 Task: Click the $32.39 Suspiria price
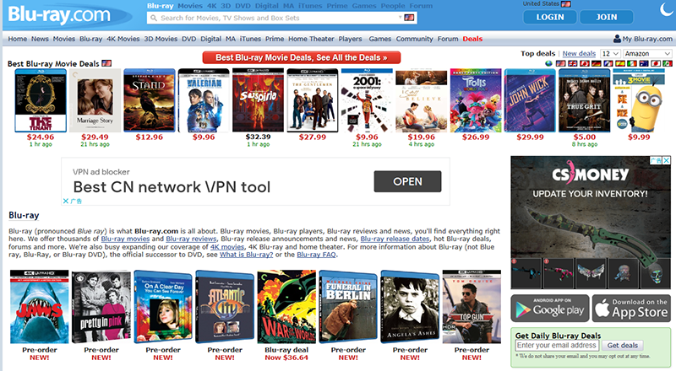click(258, 137)
